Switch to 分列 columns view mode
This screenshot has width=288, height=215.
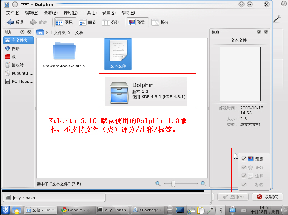click(x=111, y=22)
